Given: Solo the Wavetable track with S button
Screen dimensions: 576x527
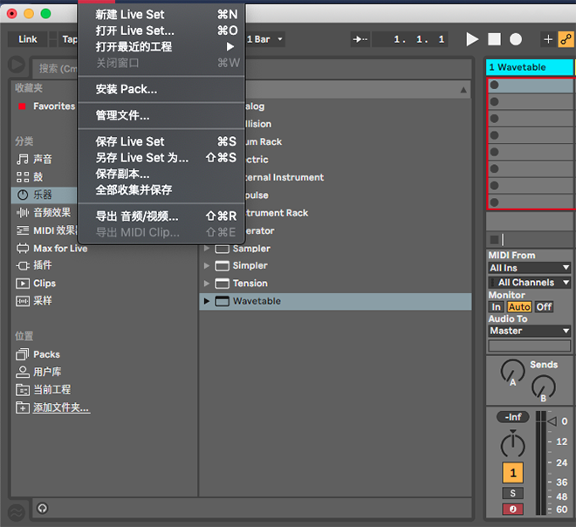Looking at the screenshot, I should (513, 494).
